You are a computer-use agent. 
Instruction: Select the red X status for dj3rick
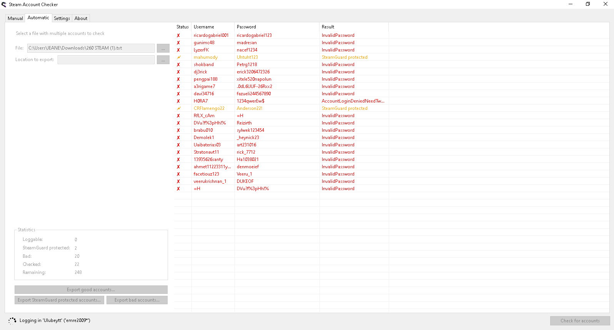[x=178, y=72]
